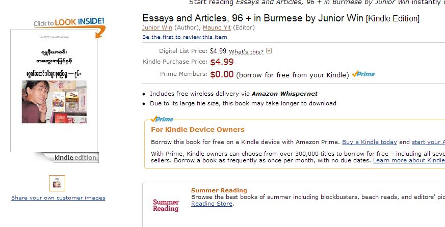Click the Prime logo beside borrow price
This screenshot has height=227, width=445.
point(363,74)
